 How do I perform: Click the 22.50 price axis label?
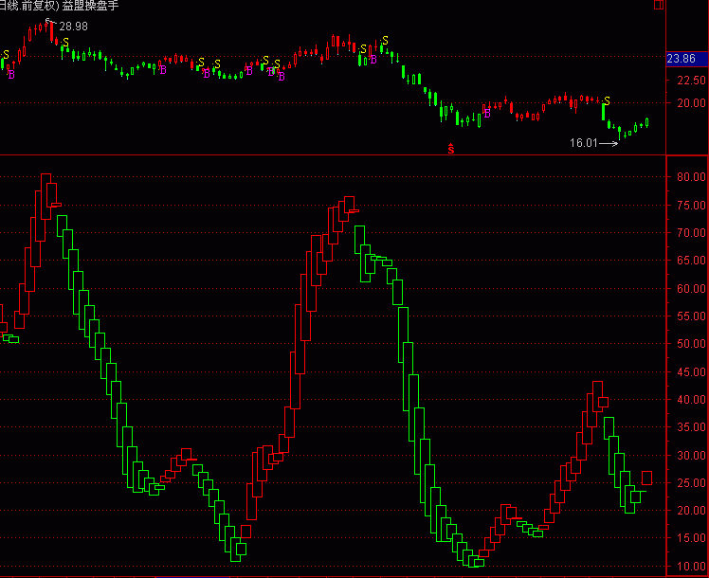[x=691, y=81]
